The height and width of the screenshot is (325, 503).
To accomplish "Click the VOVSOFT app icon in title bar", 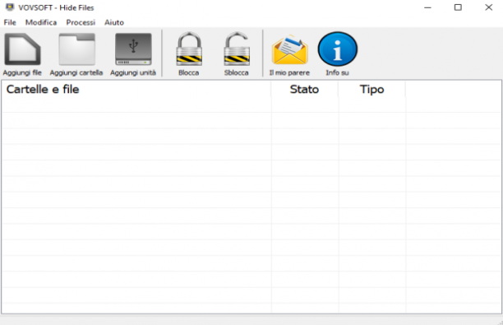I will 10,7.
